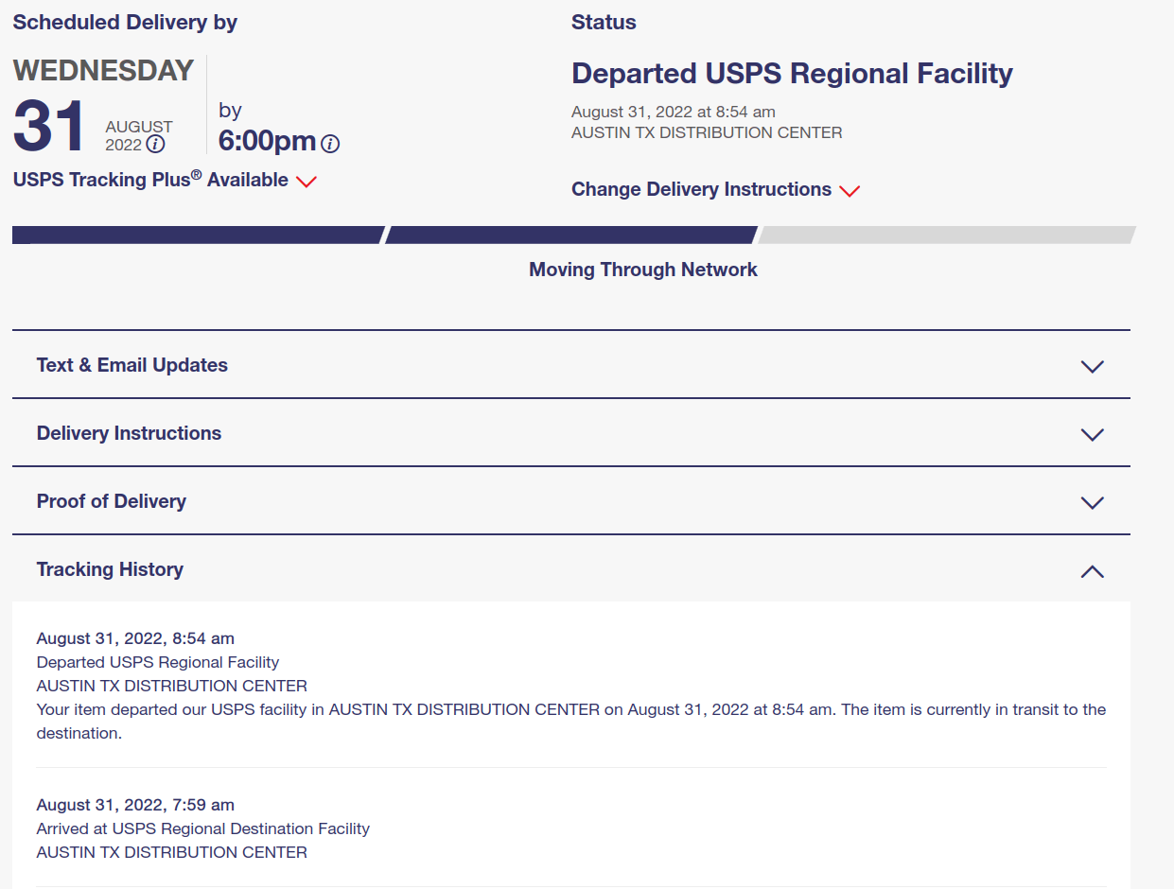The width and height of the screenshot is (1174, 889).
Task: Click the down arrow on Text & Email Updates
Action: click(1092, 366)
